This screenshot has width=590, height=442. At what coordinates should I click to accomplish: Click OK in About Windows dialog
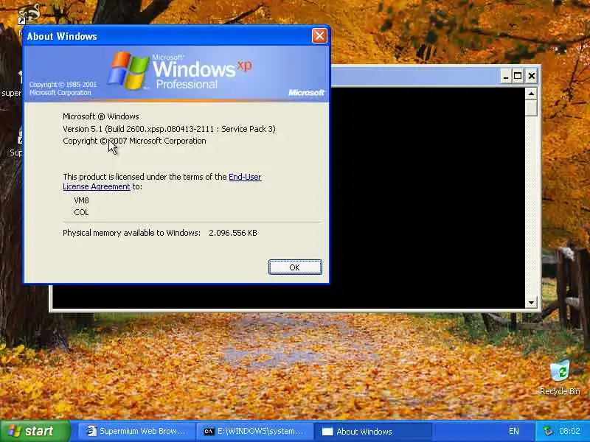click(x=295, y=267)
